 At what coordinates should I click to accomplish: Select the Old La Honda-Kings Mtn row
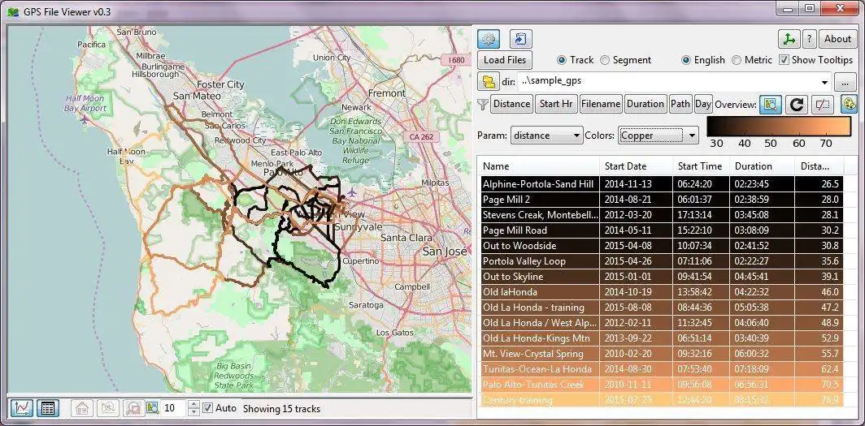660,338
